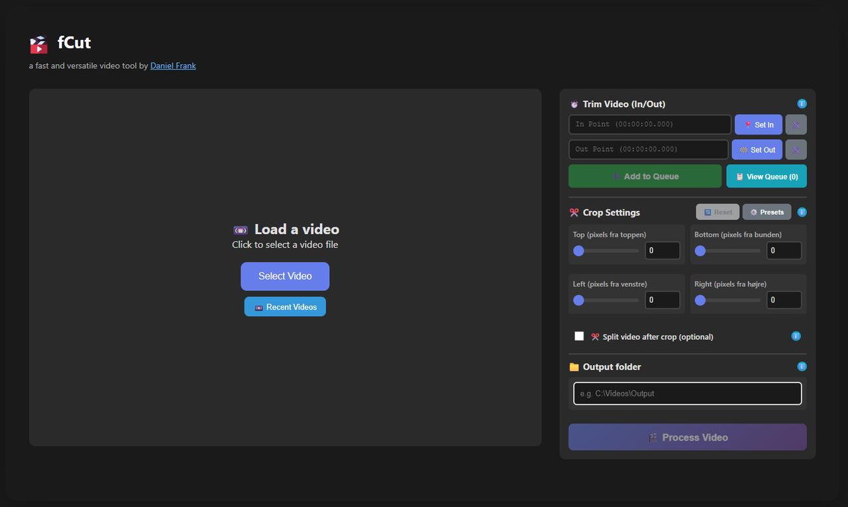
Task: Focus the In Point time field
Action: 650,125
